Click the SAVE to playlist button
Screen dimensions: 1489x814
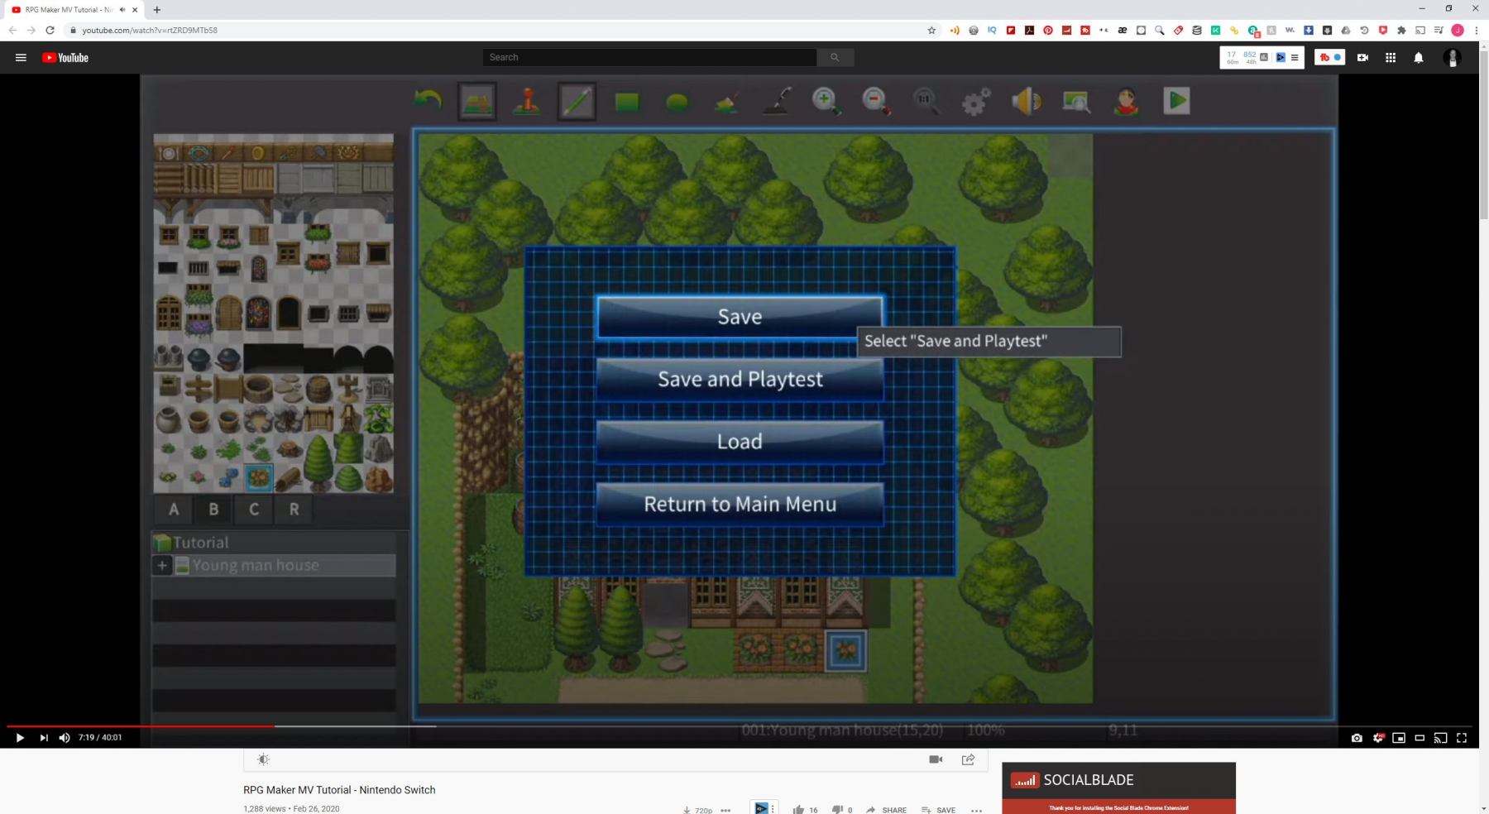click(938, 810)
